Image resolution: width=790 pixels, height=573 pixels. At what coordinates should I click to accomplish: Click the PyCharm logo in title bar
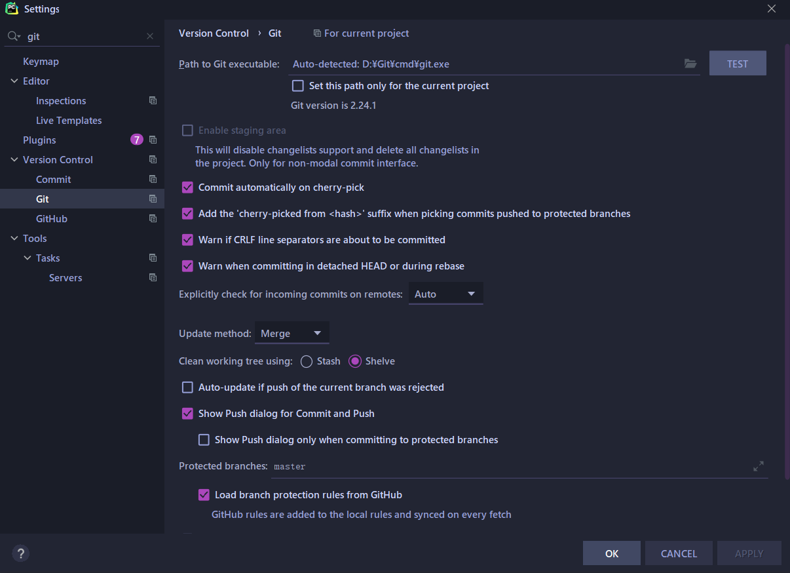pos(12,9)
